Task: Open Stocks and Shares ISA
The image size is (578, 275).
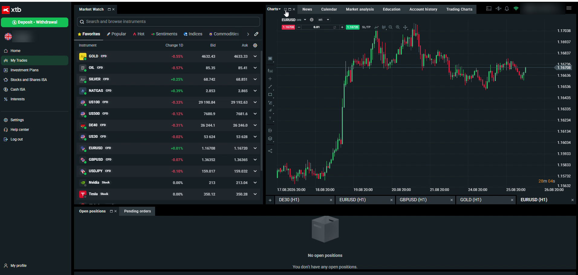Action: (x=29, y=80)
